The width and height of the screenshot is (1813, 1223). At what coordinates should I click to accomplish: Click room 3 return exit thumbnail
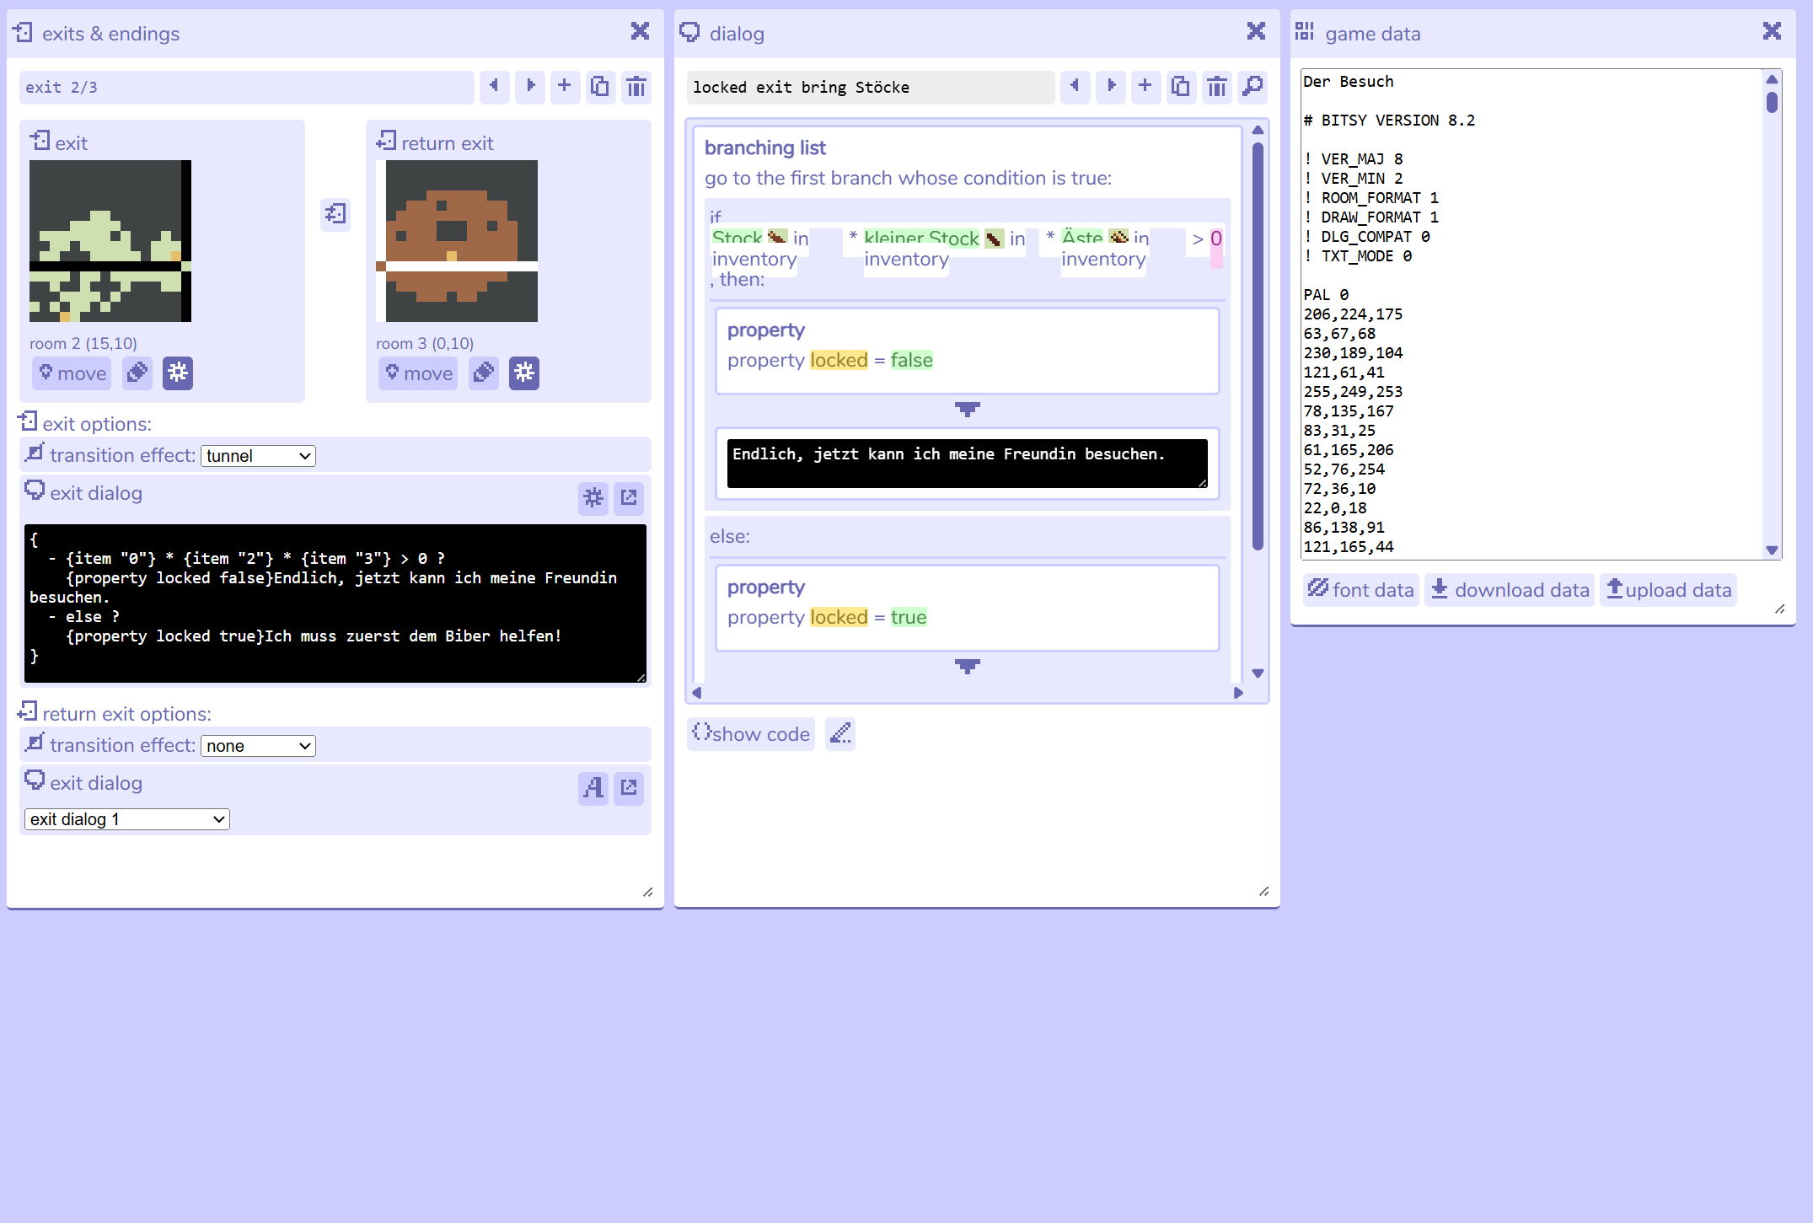(457, 241)
